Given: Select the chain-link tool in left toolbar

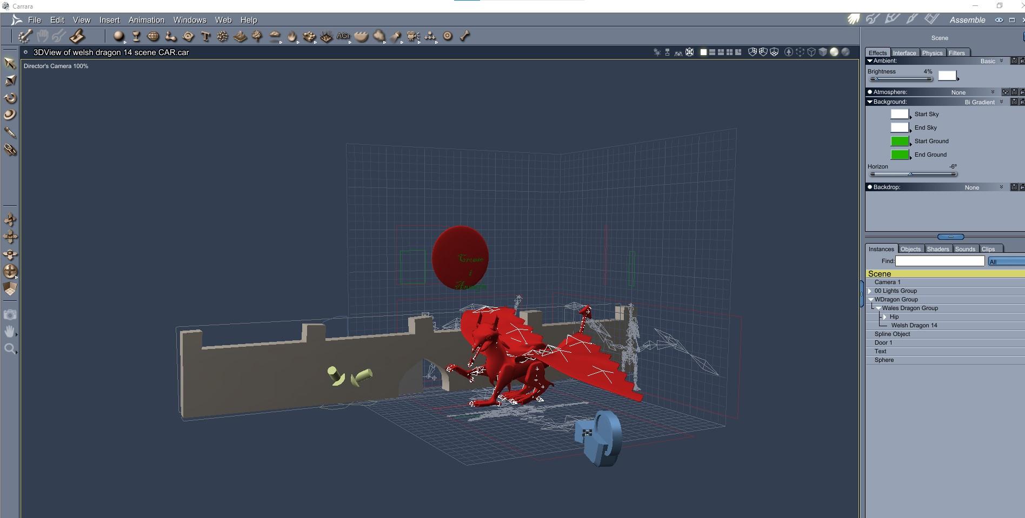Looking at the screenshot, I should point(10,150).
